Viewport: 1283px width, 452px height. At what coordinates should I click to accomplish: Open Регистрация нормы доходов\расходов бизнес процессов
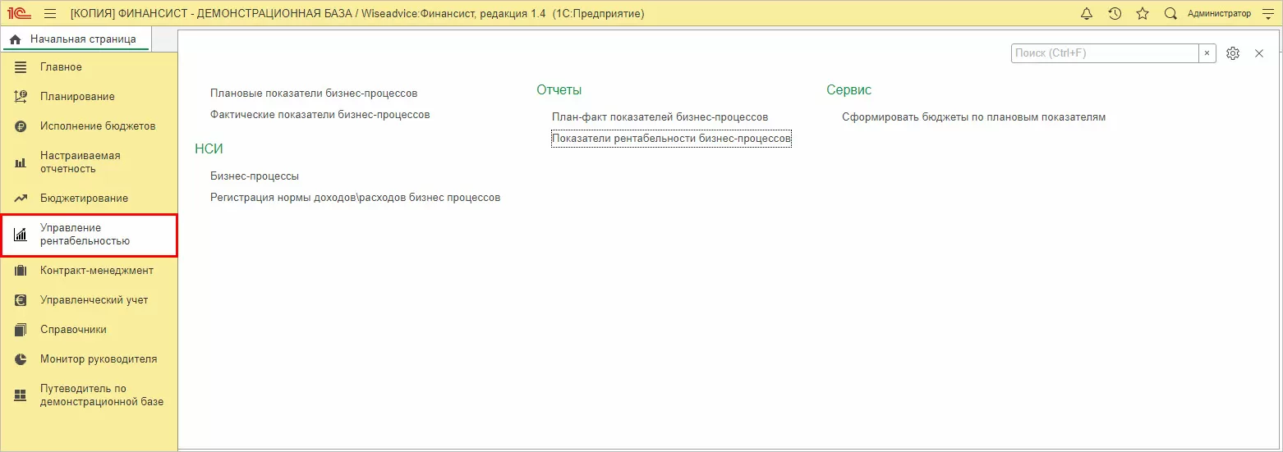356,198
